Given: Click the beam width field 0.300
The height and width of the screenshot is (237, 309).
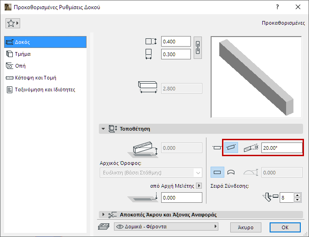Looking at the screenshot, I should point(176,54).
